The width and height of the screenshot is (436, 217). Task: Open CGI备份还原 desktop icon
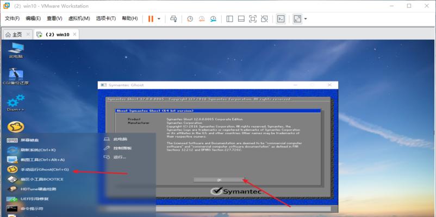tap(16, 76)
